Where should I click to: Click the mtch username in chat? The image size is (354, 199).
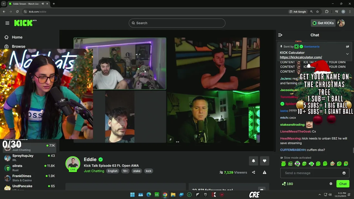pyautogui.click(x=284, y=118)
